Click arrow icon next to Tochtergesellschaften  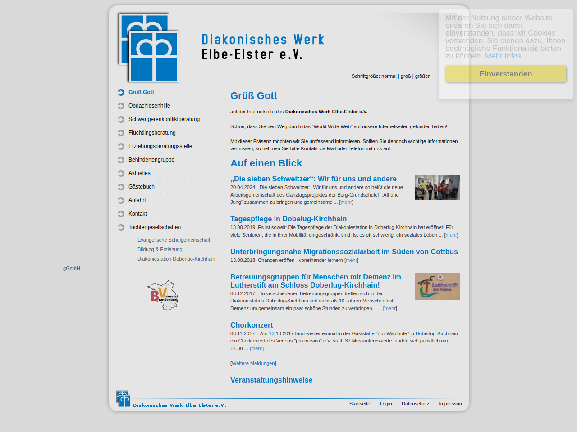point(121,228)
